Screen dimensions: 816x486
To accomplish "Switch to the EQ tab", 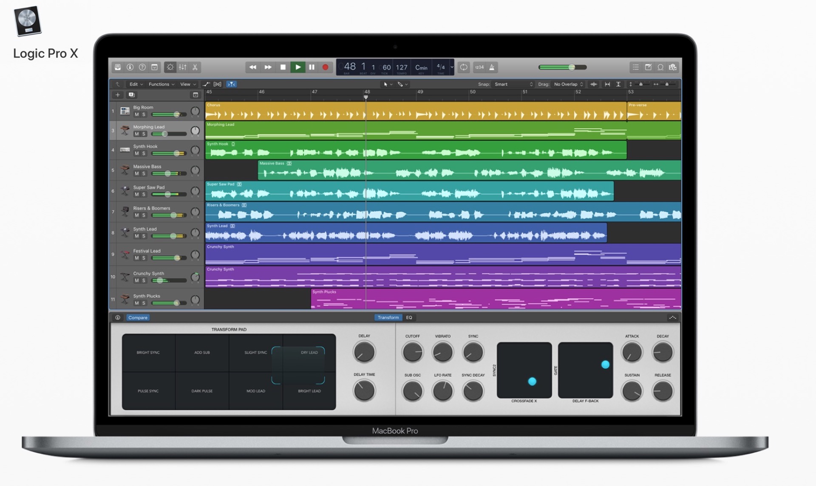I will click(409, 317).
